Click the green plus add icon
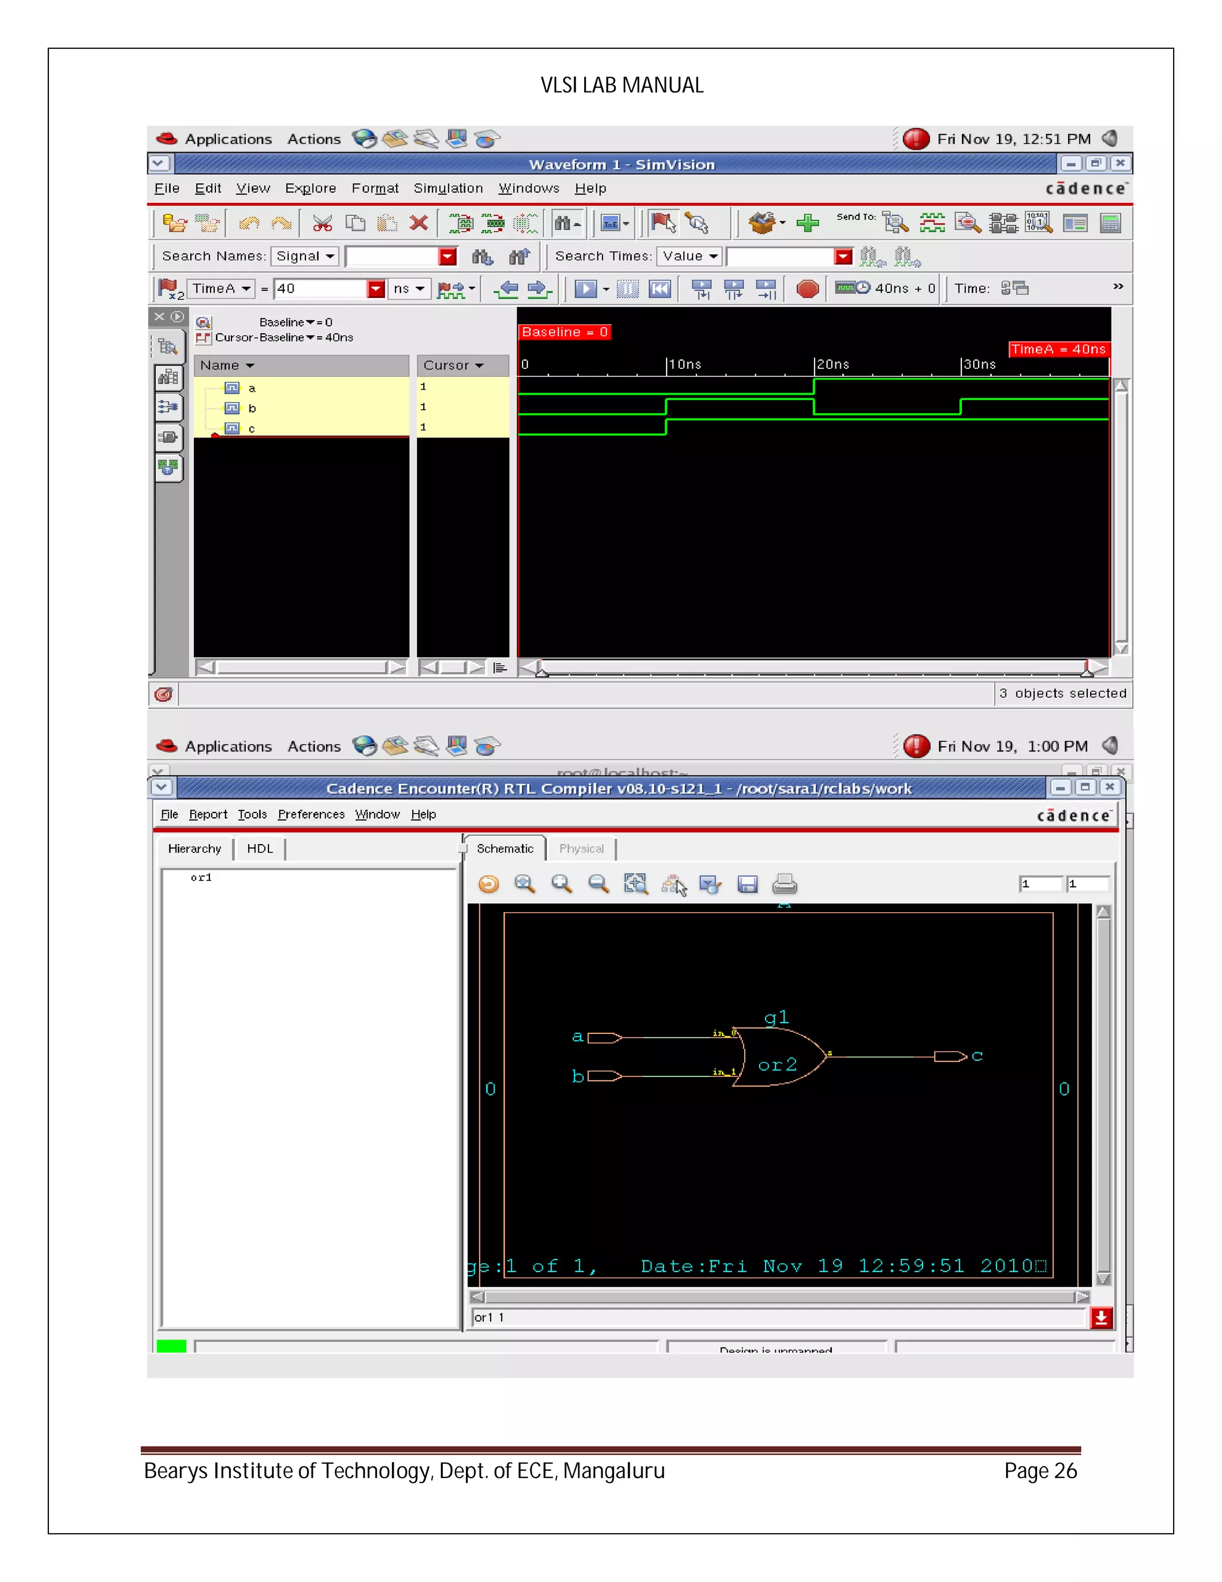 point(807,223)
